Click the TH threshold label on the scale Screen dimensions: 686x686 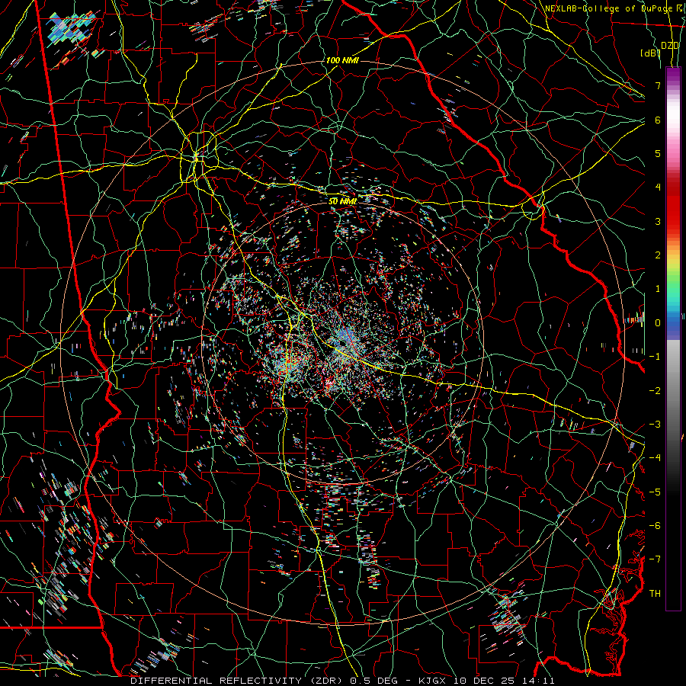coord(655,594)
